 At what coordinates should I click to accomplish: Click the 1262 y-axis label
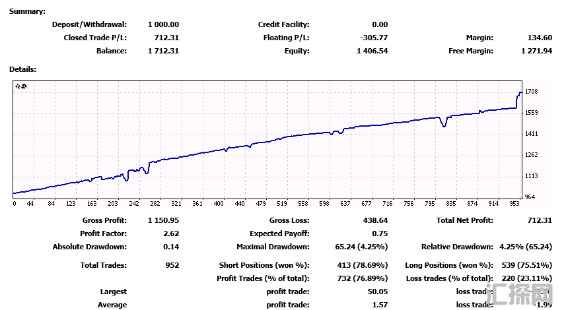tap(531, 154)
